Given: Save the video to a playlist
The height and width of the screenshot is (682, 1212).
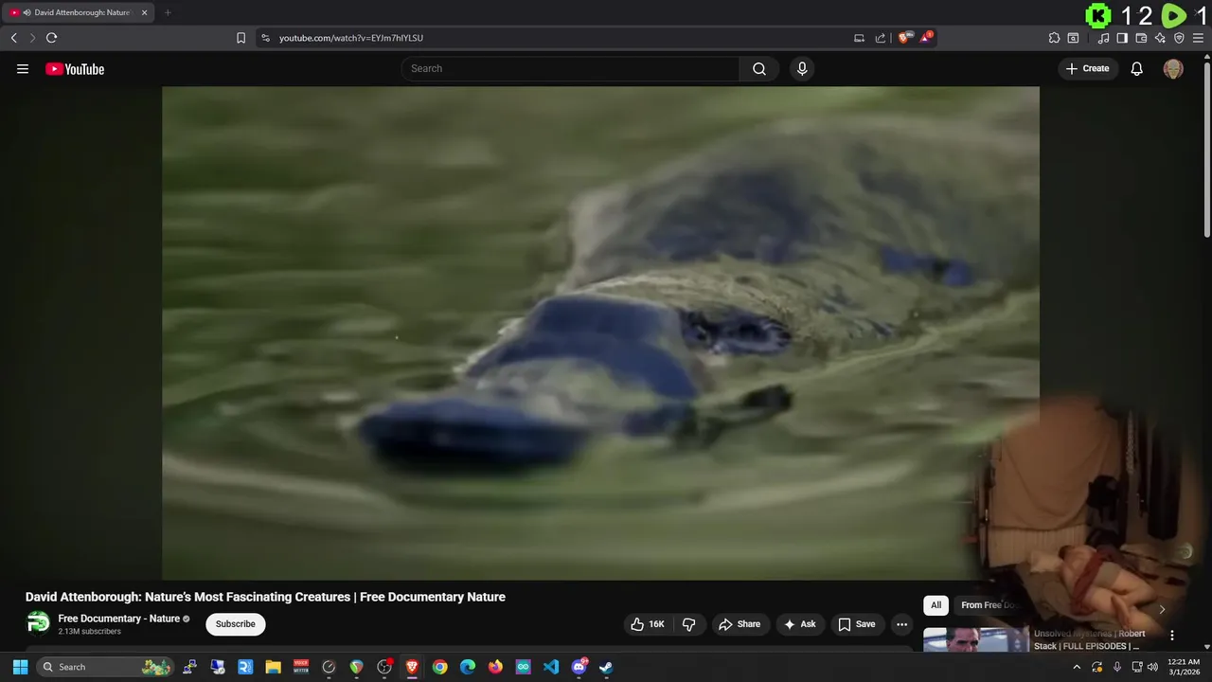Looking at the screenshot, I should [857, 624].
